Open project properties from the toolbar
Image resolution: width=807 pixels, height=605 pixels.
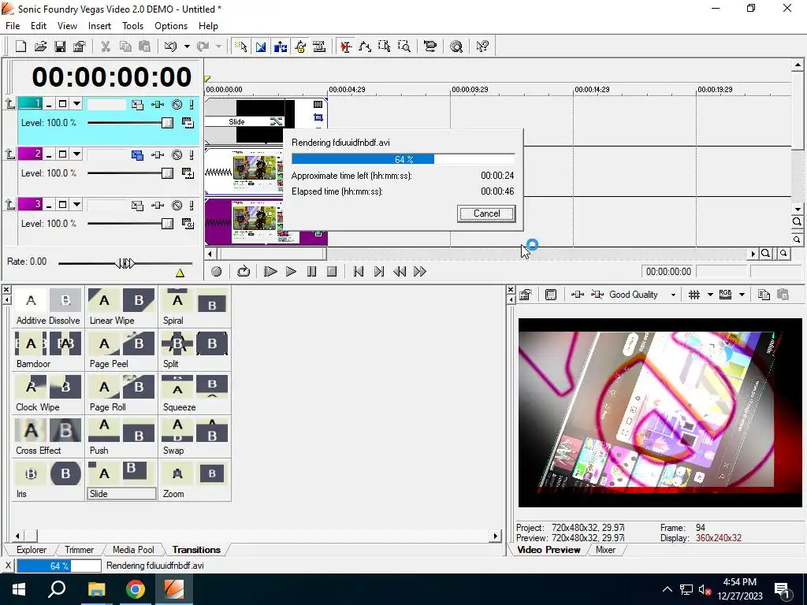coord(80,46)
